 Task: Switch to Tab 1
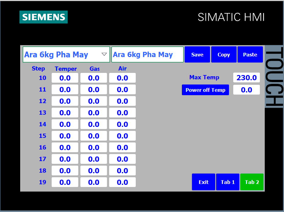(228, 182)
